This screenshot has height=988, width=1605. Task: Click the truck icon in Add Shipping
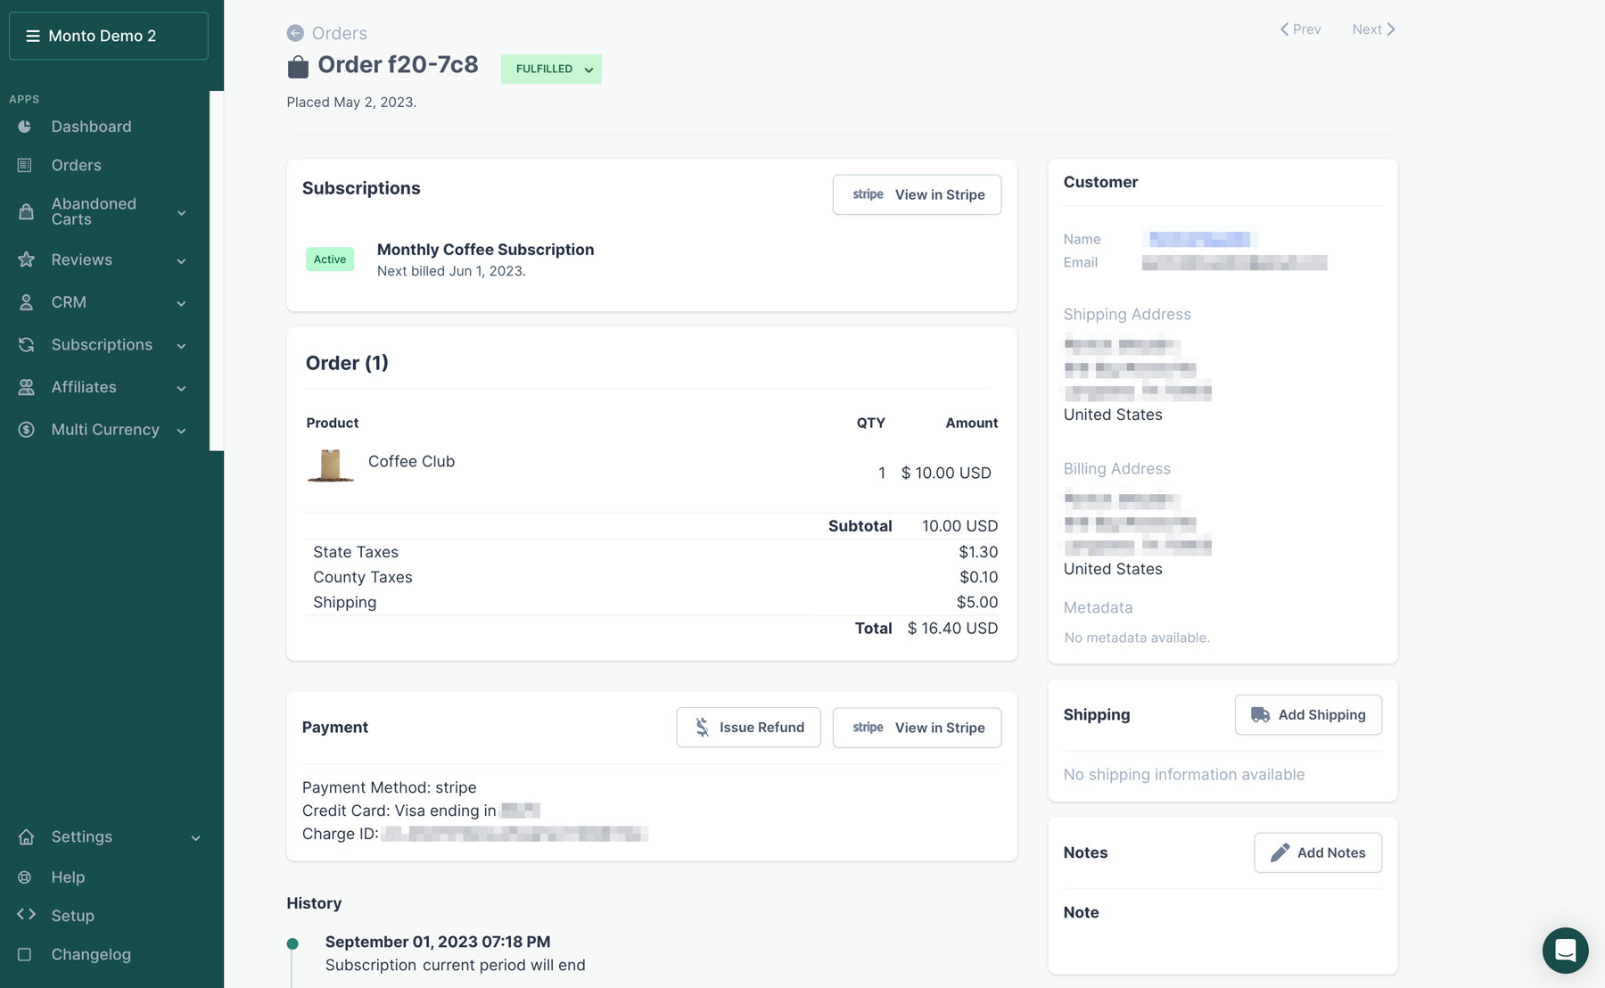[1260, 715]
